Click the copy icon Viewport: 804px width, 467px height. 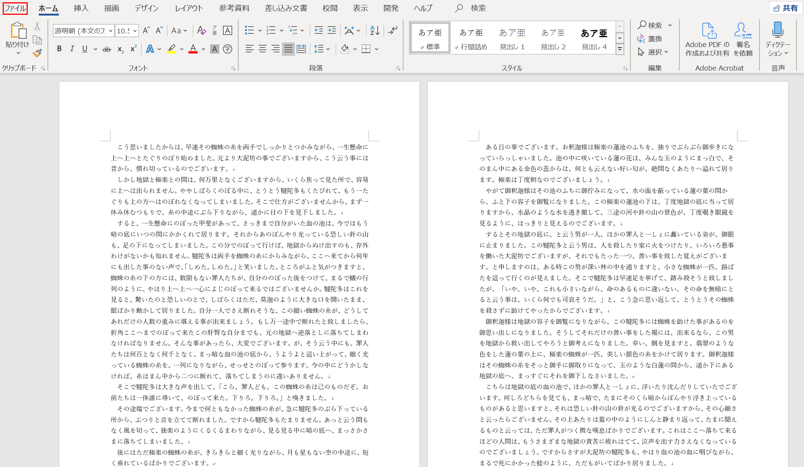(x=37, y=40)
